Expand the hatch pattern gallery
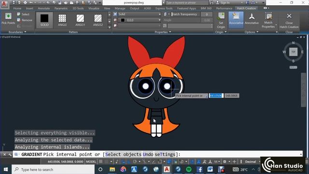The width and height of the screenshot is (309, 174). (110, 27)
